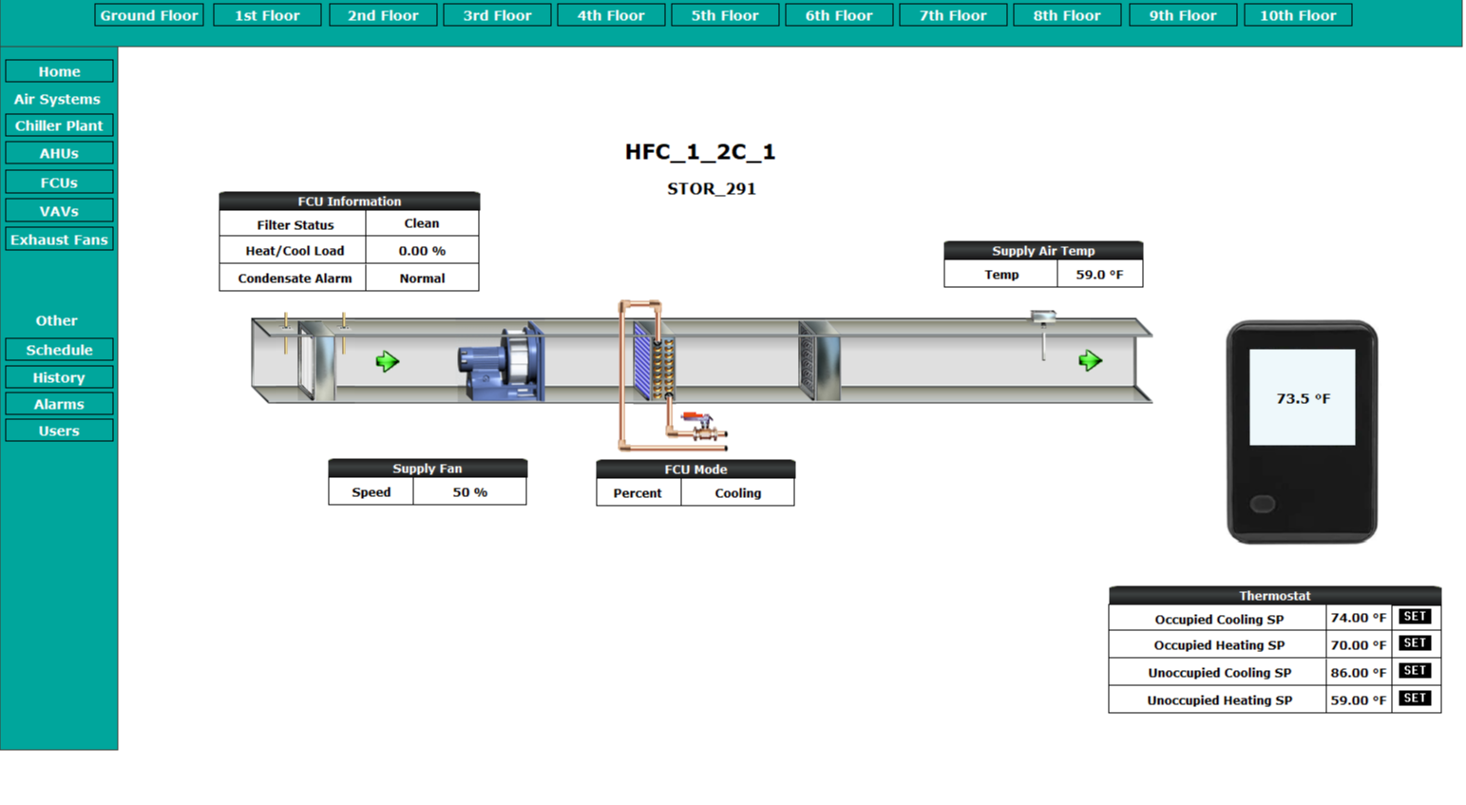Click the Condensate Alarm Normal value
This screenshot has height=805, width=1466.
[422, 278]
